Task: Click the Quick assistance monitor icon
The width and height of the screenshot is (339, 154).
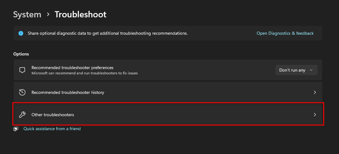Action: click(16, 129)
